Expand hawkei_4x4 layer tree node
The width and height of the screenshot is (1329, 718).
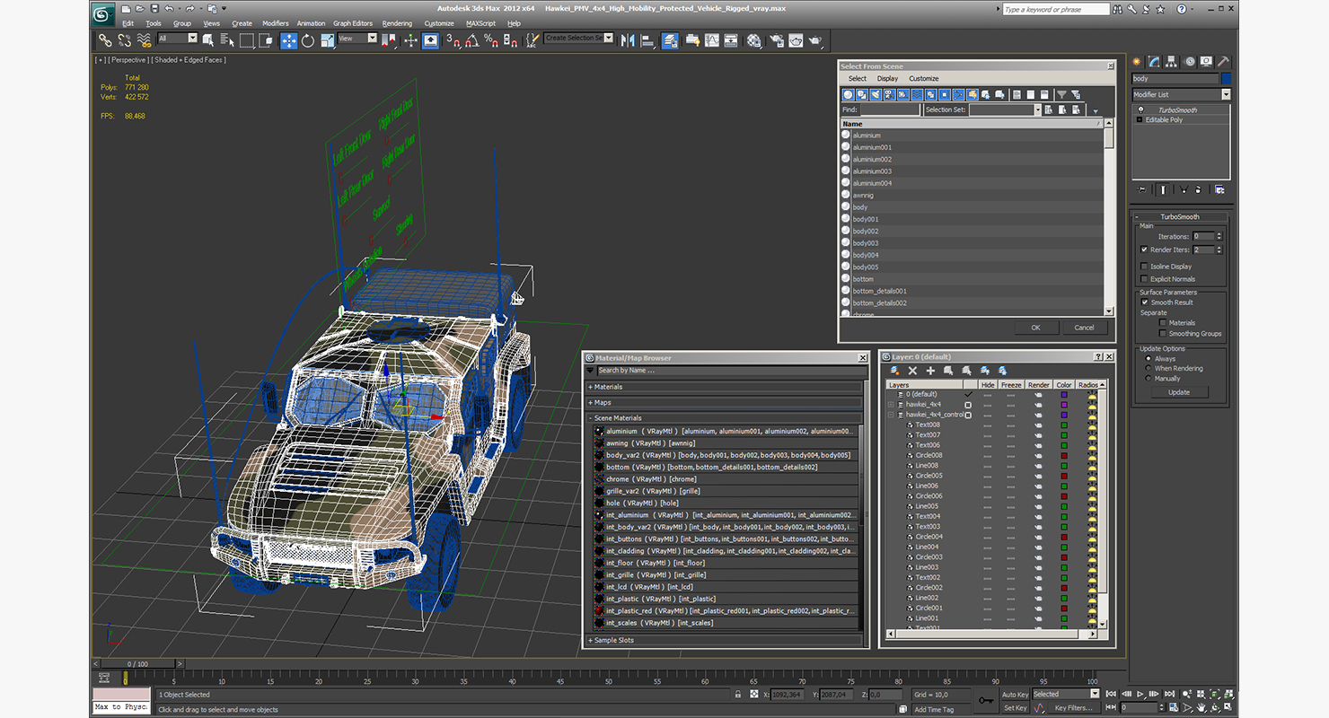coord(891,405)
